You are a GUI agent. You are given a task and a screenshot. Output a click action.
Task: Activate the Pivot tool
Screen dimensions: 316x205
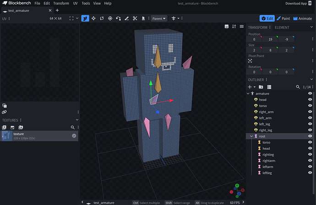tap(110, 18)
